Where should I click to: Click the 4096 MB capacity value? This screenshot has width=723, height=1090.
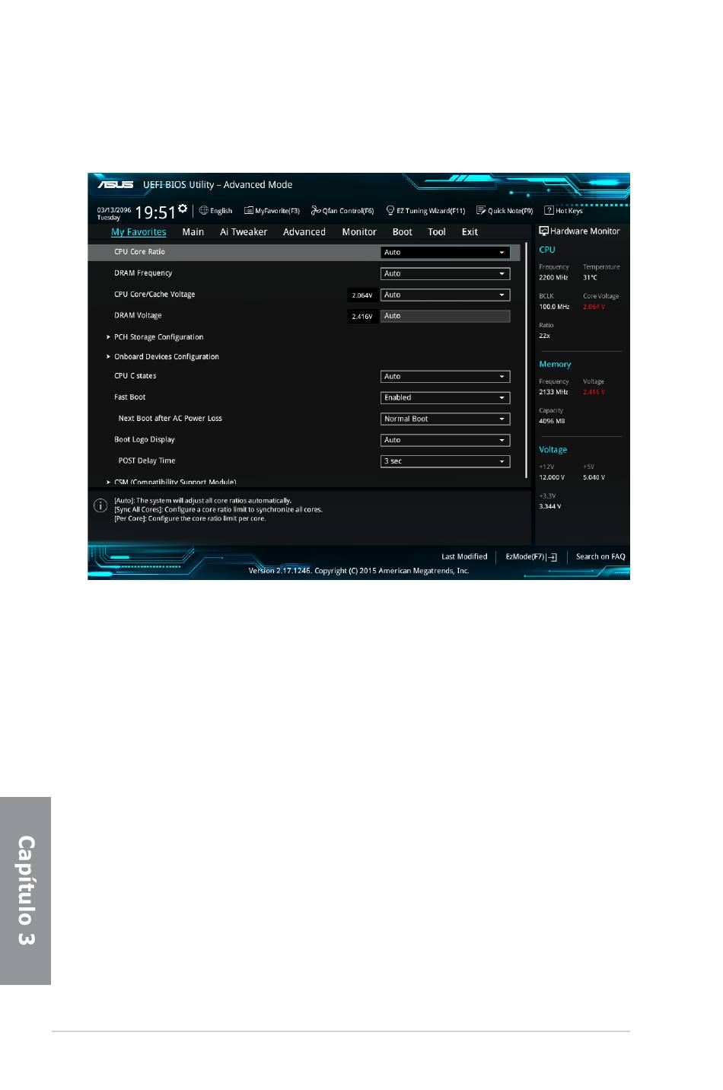click(552, 421)
